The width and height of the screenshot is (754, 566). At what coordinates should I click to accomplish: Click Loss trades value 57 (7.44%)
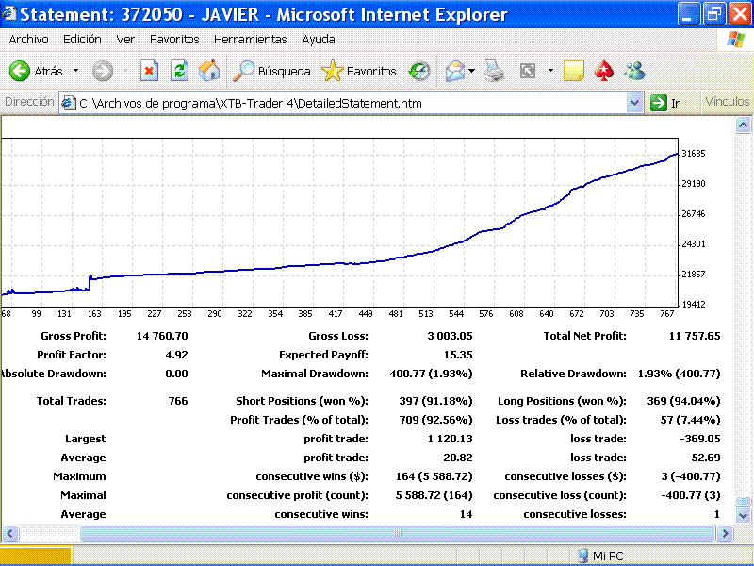coord(690,420)
